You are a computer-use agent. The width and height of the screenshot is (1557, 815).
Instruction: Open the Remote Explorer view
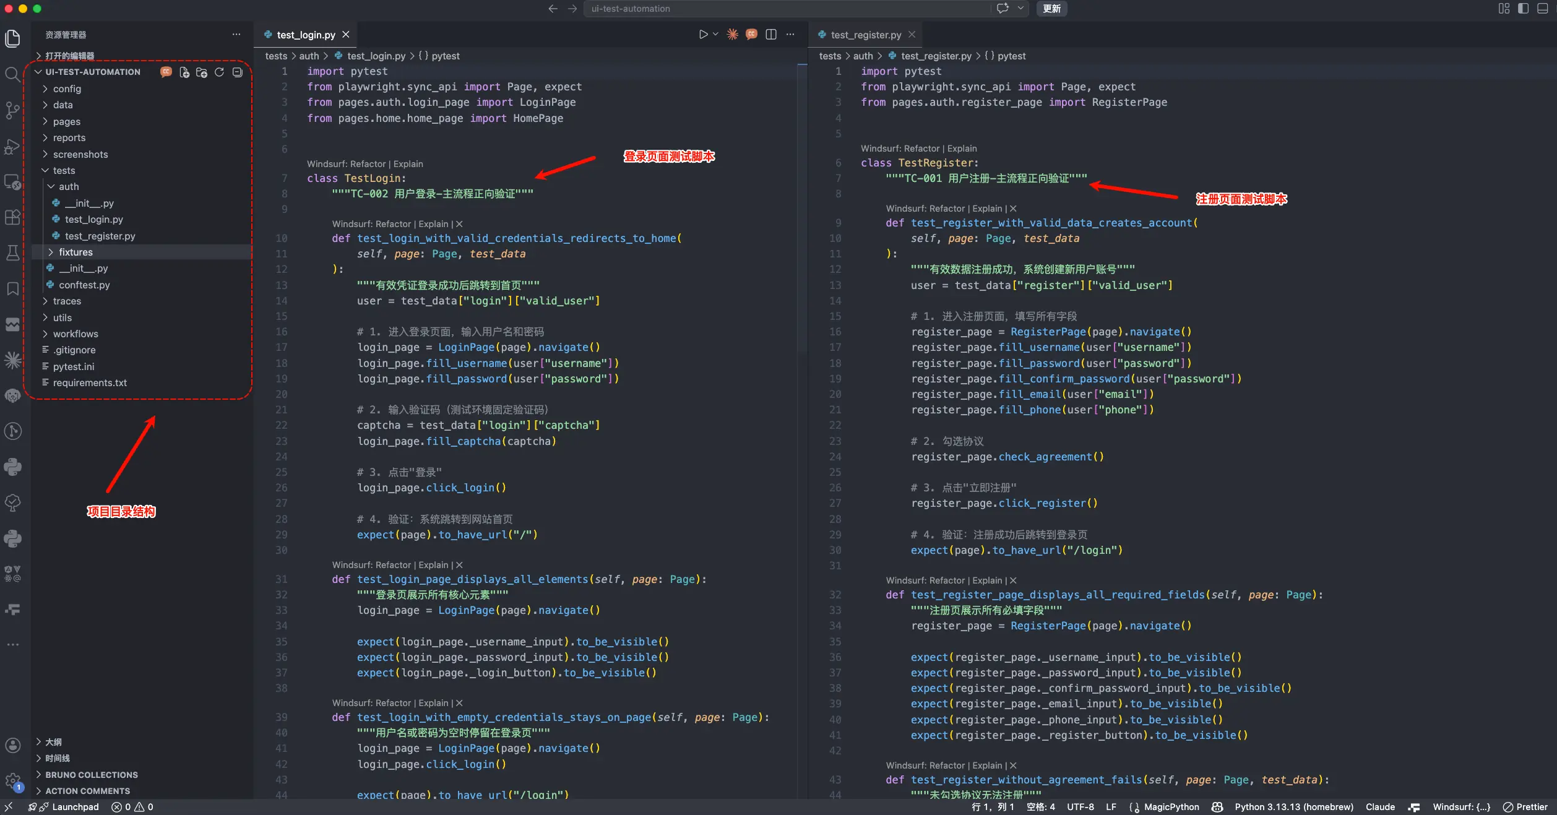tap(12, 182)
